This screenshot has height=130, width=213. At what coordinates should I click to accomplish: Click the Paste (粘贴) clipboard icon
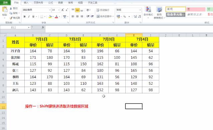pos(5,10)
